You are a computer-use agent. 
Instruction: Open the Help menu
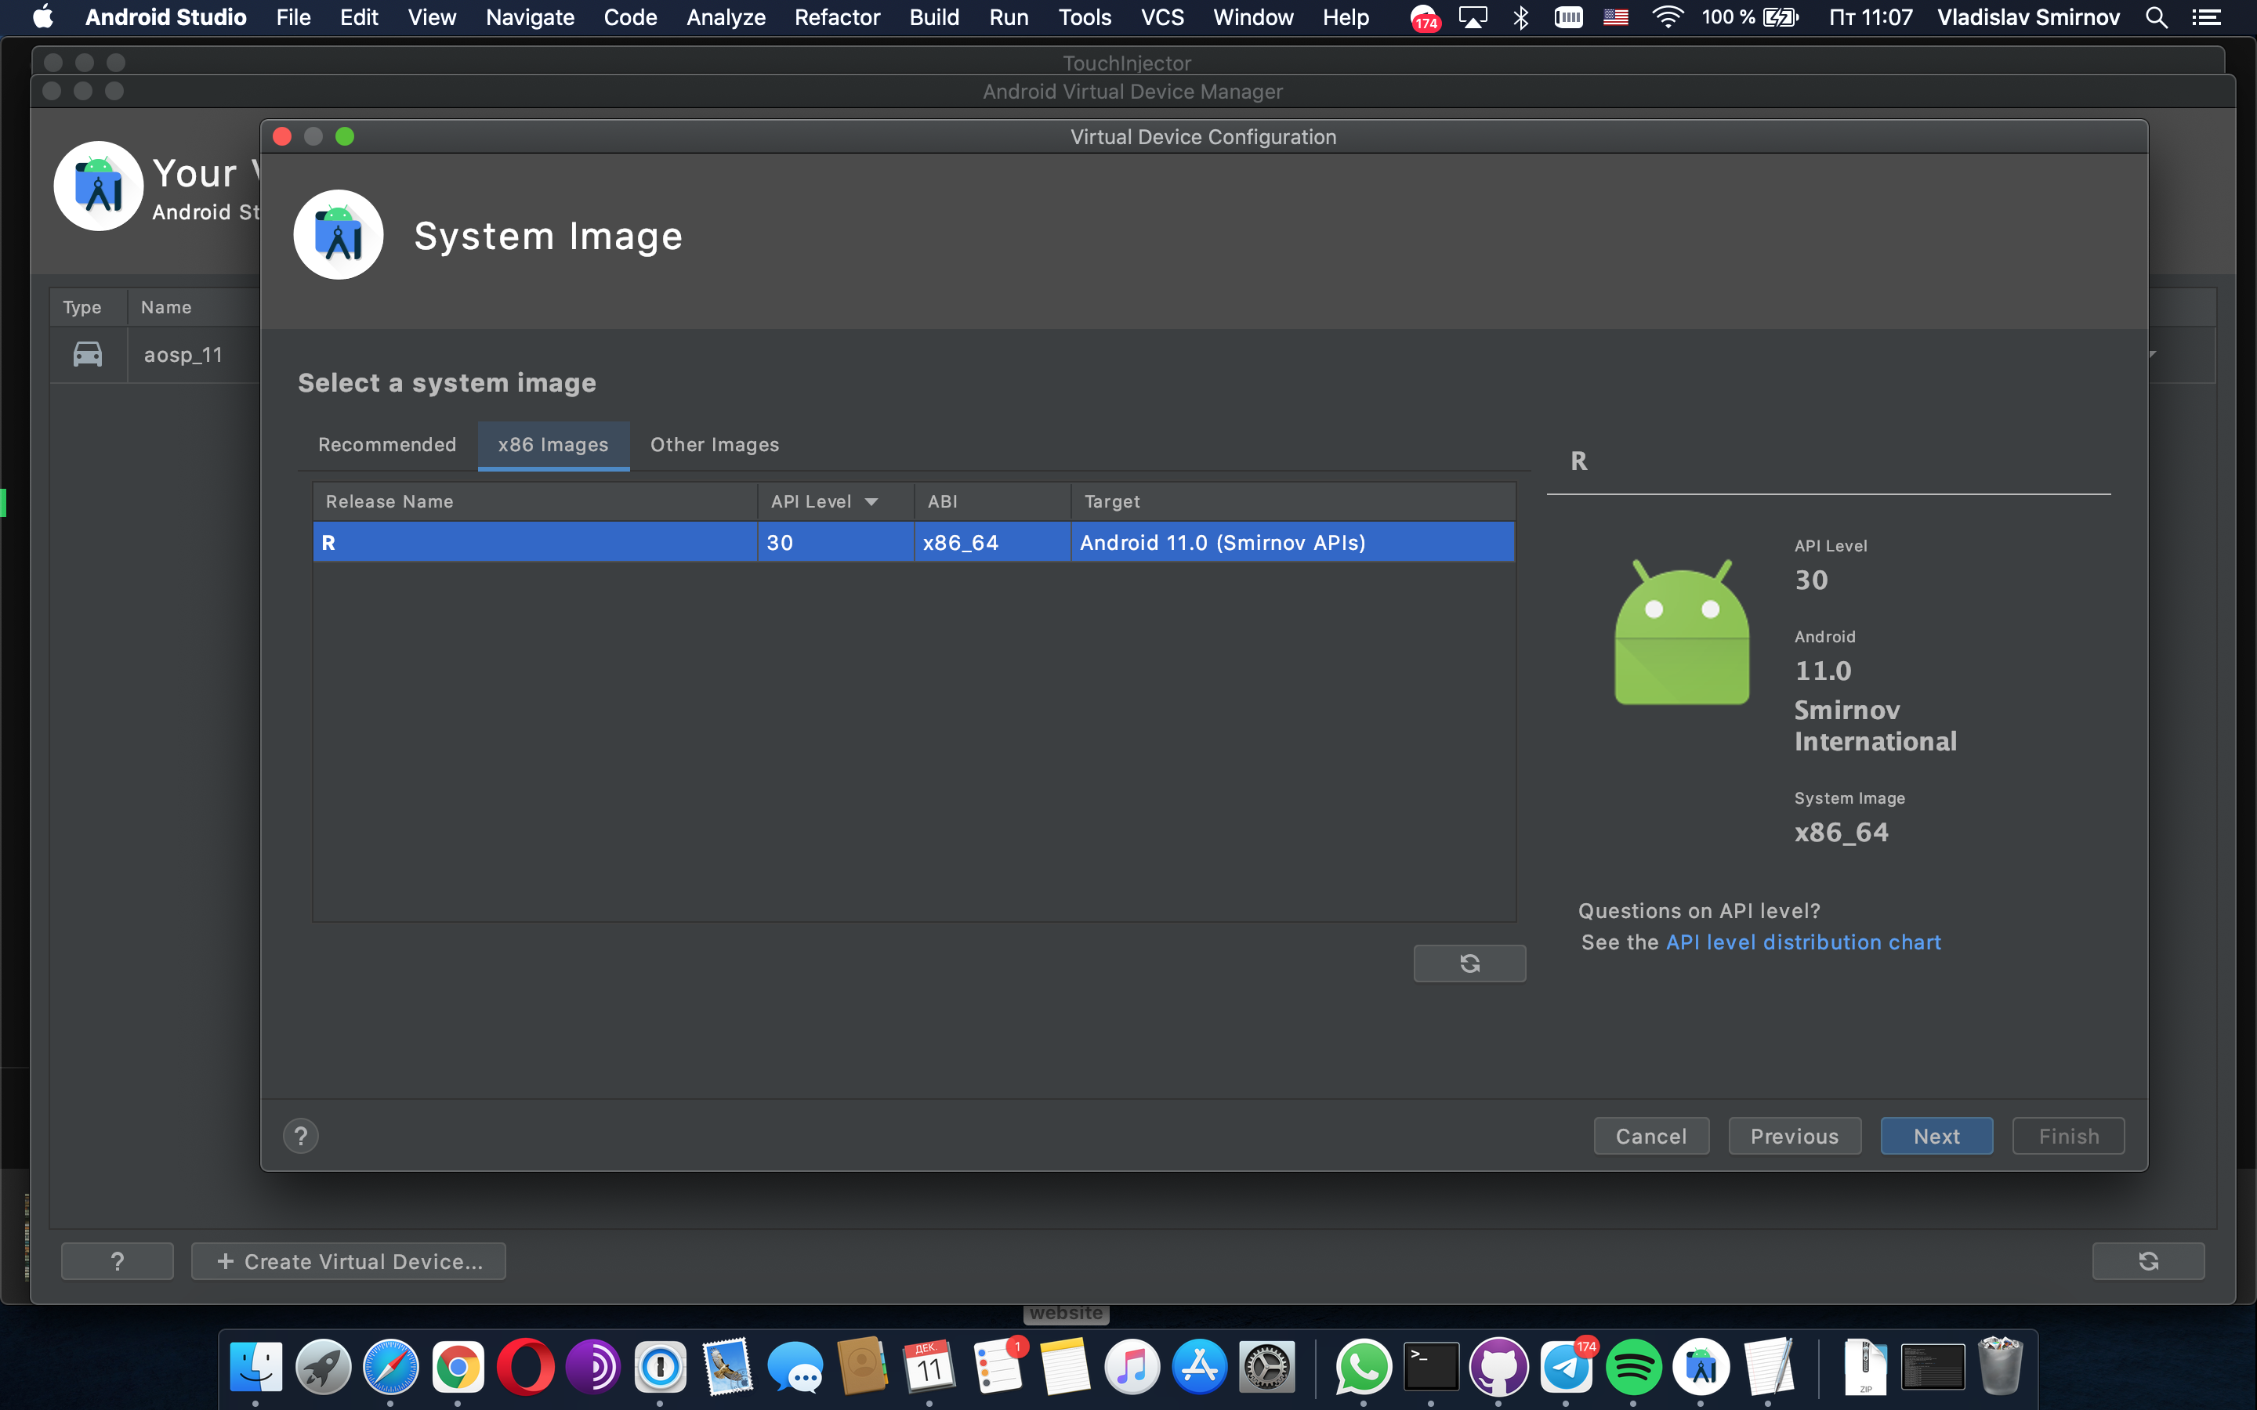(x=1345, y=18)
